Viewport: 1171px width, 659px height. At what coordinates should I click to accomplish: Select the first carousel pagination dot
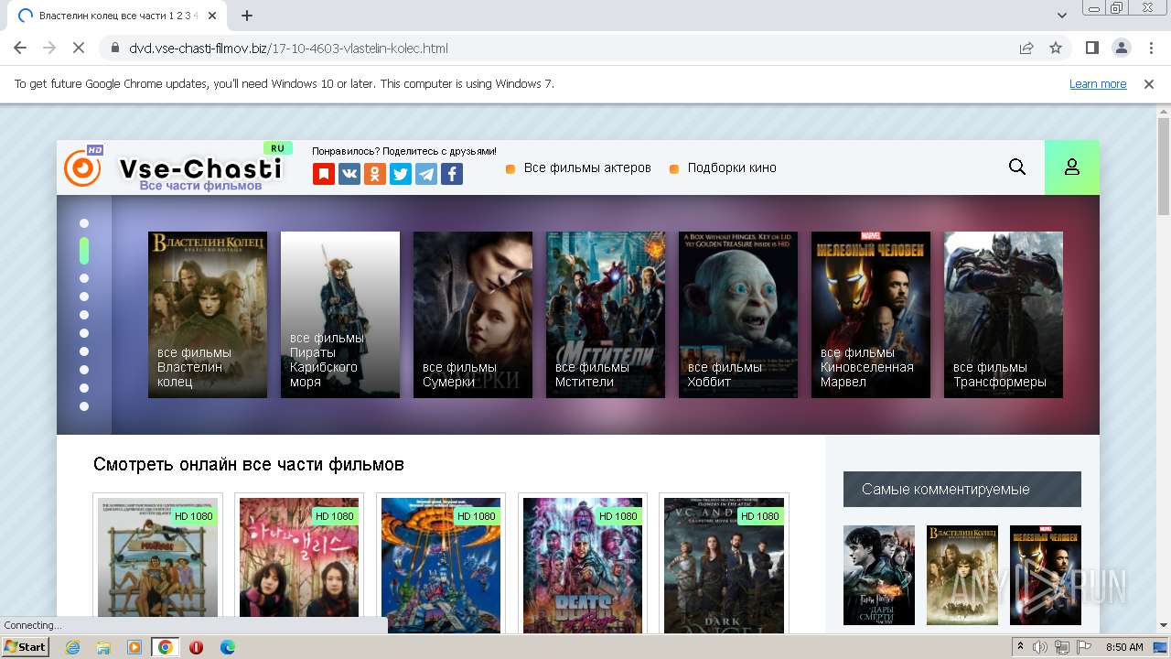pyautogui.click(x=84, y=223)
